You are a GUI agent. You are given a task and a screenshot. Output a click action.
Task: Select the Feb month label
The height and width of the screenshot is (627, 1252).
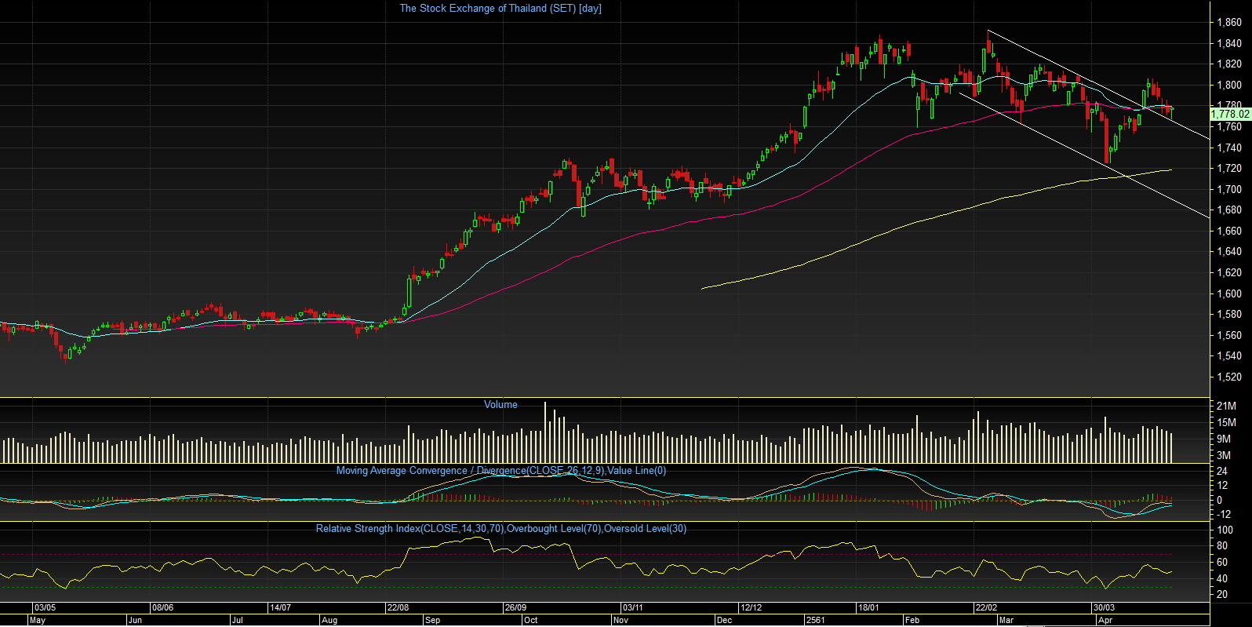[x=912, y=621]
